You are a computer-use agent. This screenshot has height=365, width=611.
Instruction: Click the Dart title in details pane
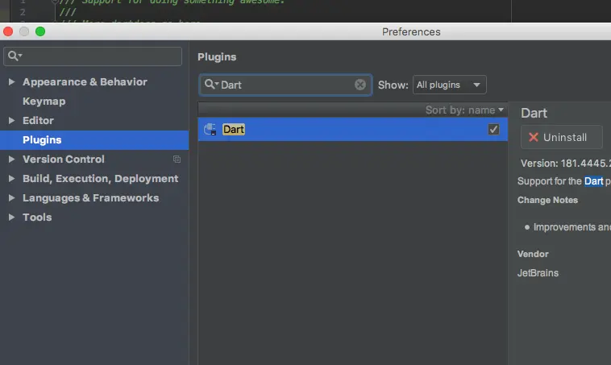(534, 113)
